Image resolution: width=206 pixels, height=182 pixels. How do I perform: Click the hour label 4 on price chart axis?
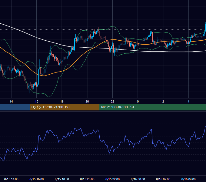point(188,102)
